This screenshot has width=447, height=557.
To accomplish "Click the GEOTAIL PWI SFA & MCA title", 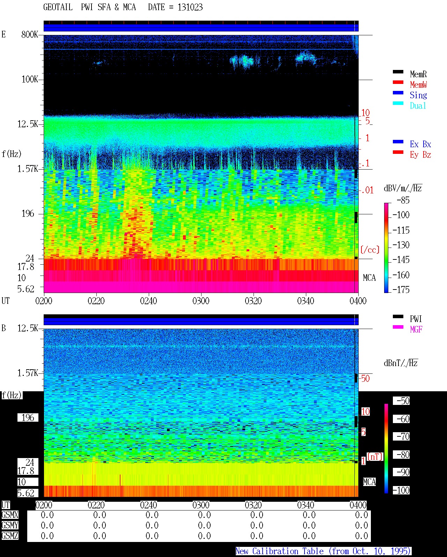I will click(89, 7).
